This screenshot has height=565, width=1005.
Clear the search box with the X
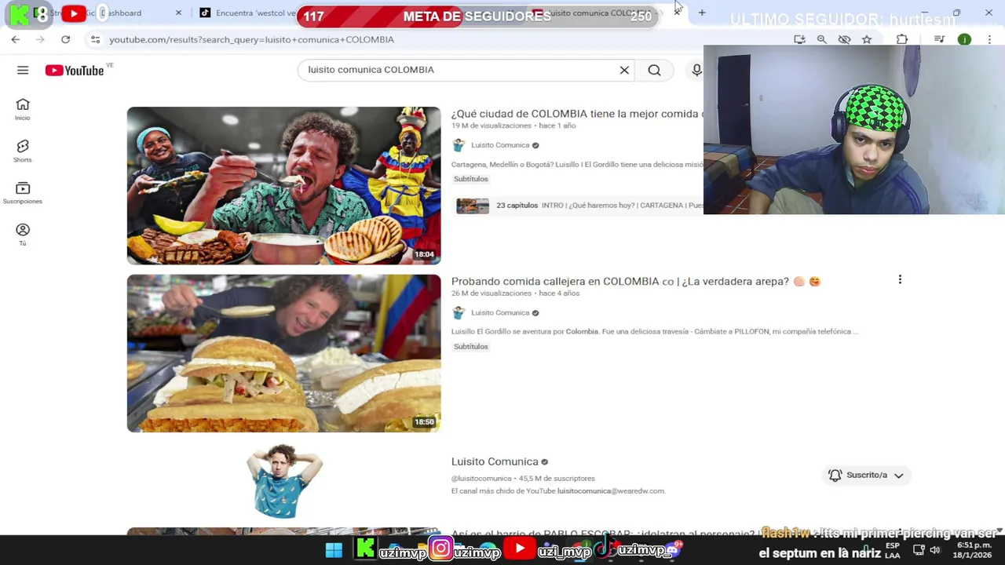click(x=624, y=70)
